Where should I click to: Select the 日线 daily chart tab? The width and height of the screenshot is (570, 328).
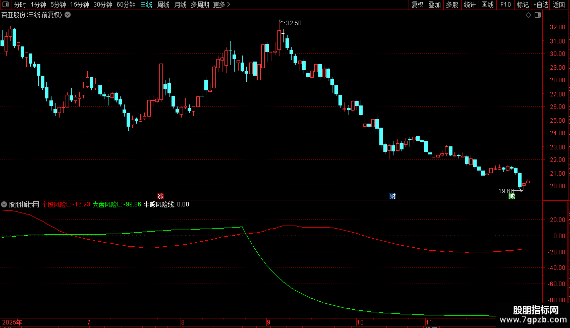coord(146,5)
